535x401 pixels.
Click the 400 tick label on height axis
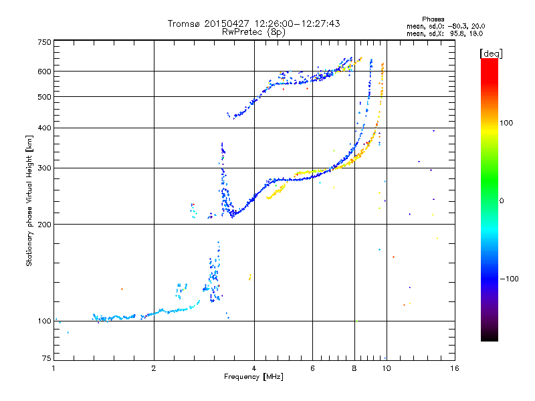click(44, 128)
